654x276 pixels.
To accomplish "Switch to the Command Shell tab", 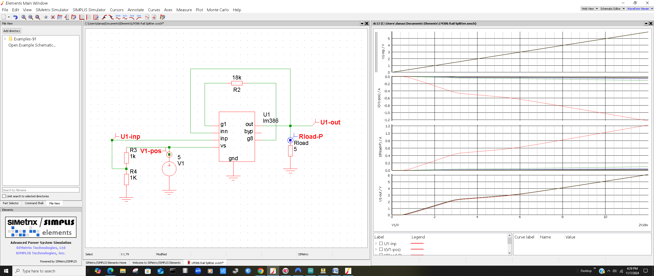I will (x=34, y=203).
